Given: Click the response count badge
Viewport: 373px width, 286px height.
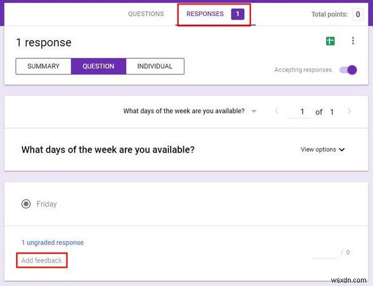Looking at the screenshot, I should point(237,14).
